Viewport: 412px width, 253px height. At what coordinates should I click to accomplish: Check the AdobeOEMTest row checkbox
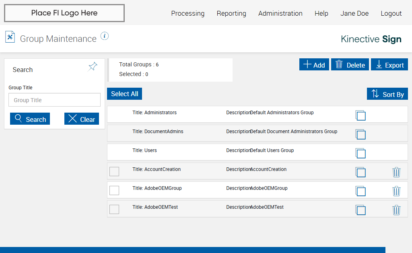(114, 209)
